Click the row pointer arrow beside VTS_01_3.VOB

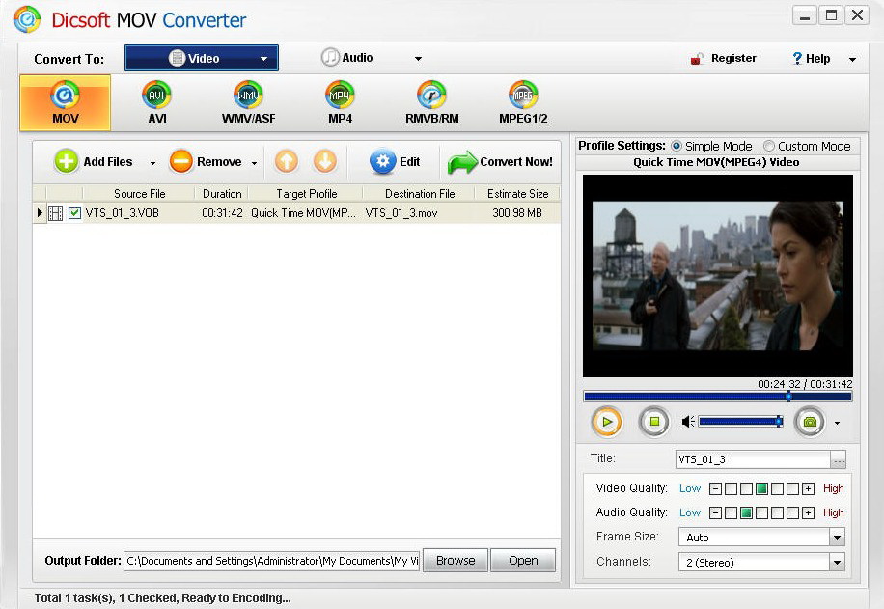point(39,213)
